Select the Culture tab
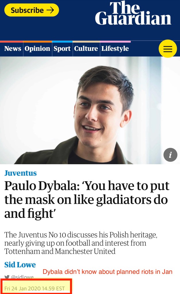This screenshot has width=180, height=294. click(86, 49)
